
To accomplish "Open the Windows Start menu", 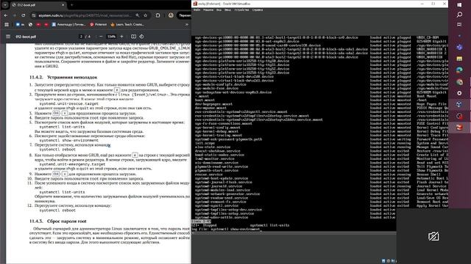I will [459, 5].
